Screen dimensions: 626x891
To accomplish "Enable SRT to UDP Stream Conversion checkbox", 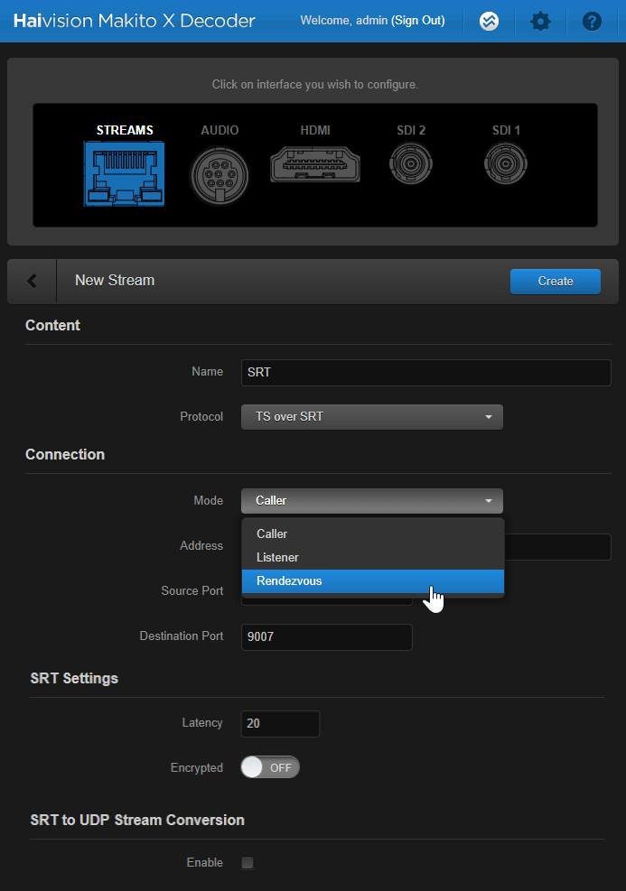I will 248,863.
